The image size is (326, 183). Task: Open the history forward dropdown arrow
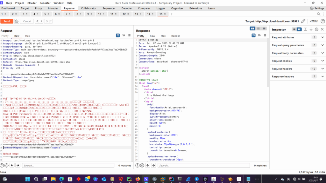[x=51, y=21]
